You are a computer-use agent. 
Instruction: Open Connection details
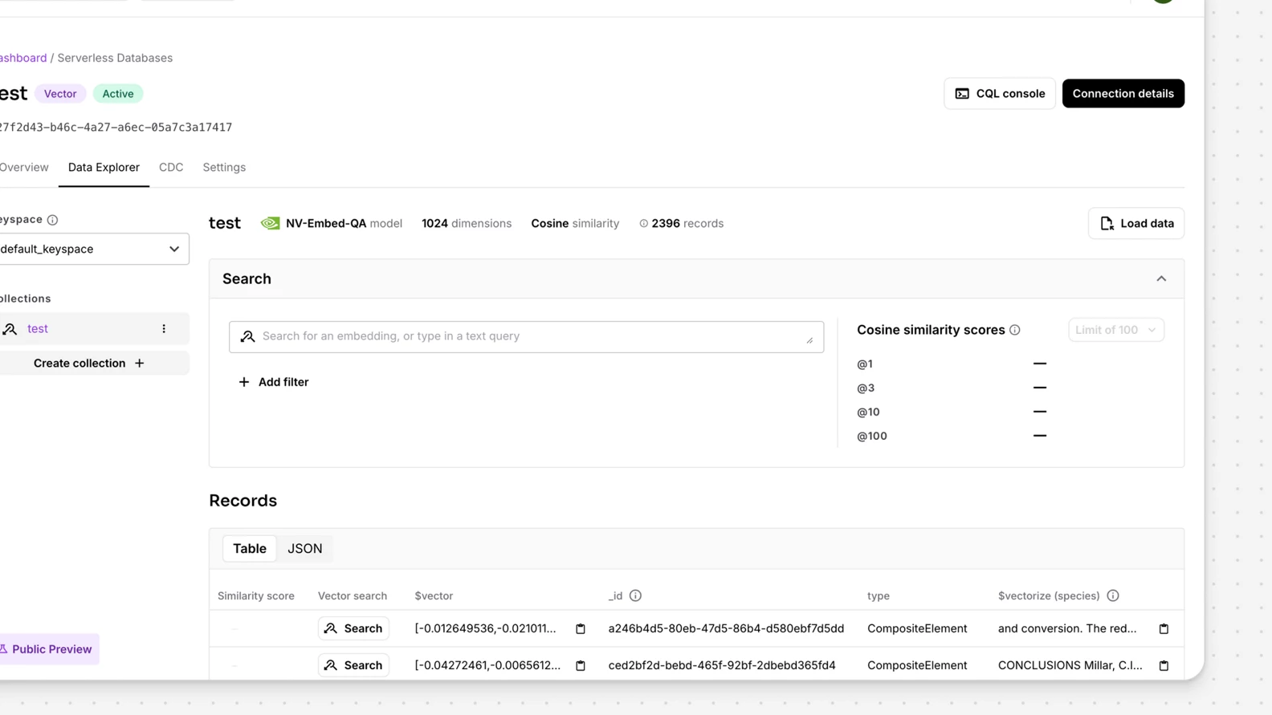pos(1123,94)
